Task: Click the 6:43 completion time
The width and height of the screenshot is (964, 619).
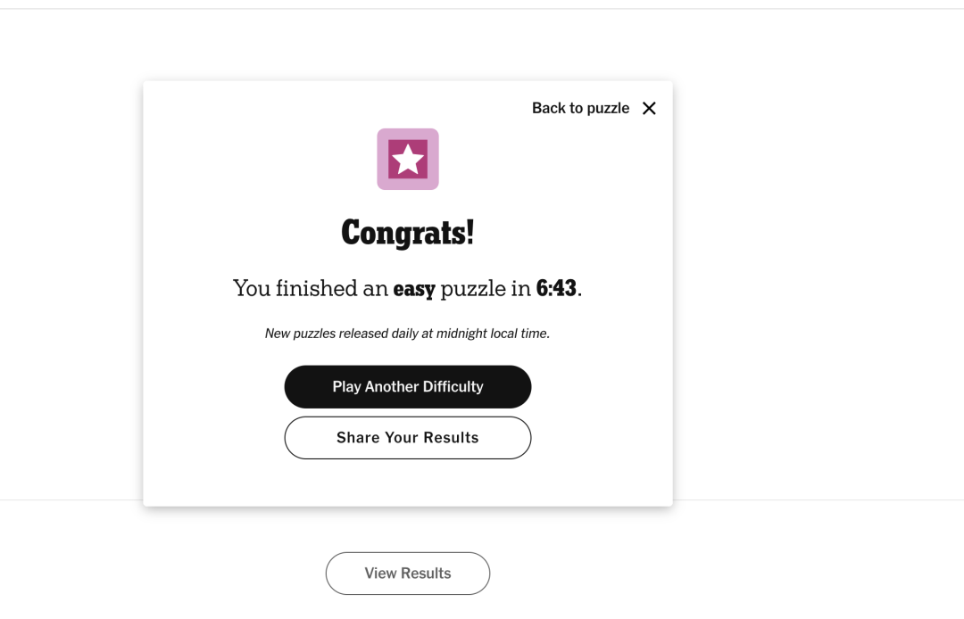Action: pyautogui.click(x=556, y=288)
